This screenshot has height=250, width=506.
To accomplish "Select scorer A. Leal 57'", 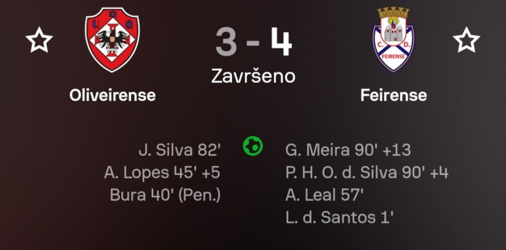I will [324, 195].
